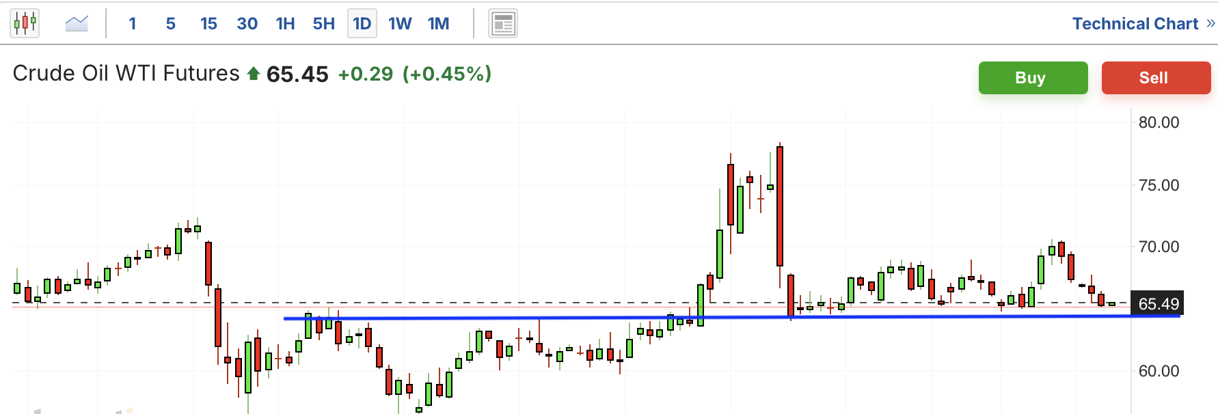Open the Technical Chart link
Screen dimensions: 1218x414
click(1143, 24)
